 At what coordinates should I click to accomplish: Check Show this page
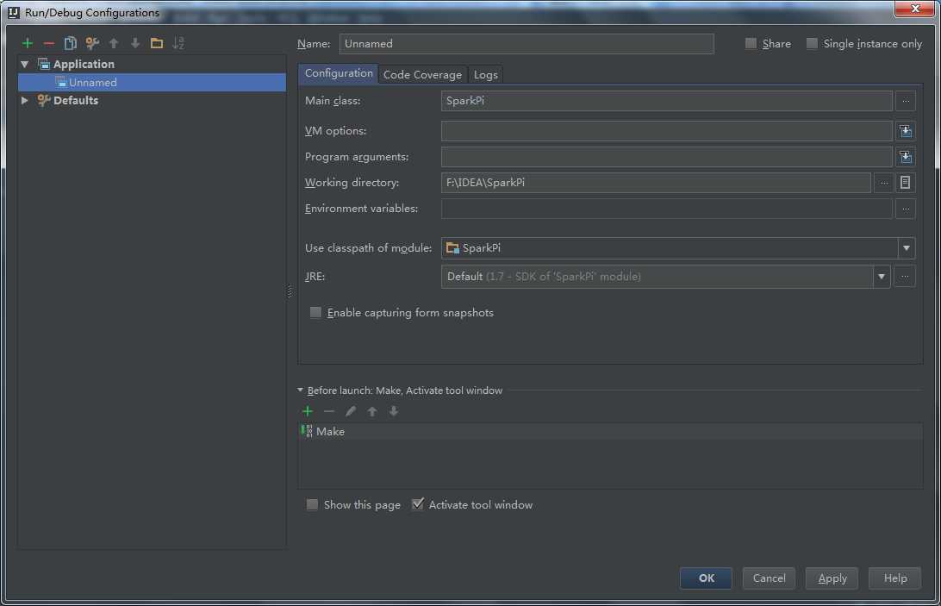[x=312, y=504]
